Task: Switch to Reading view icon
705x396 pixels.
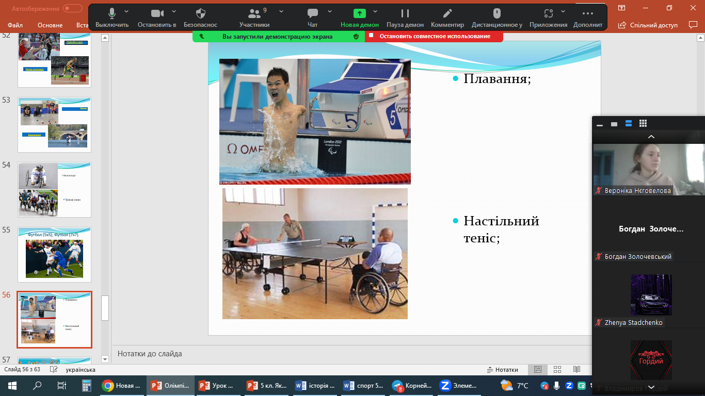Action: pos(576,370)
